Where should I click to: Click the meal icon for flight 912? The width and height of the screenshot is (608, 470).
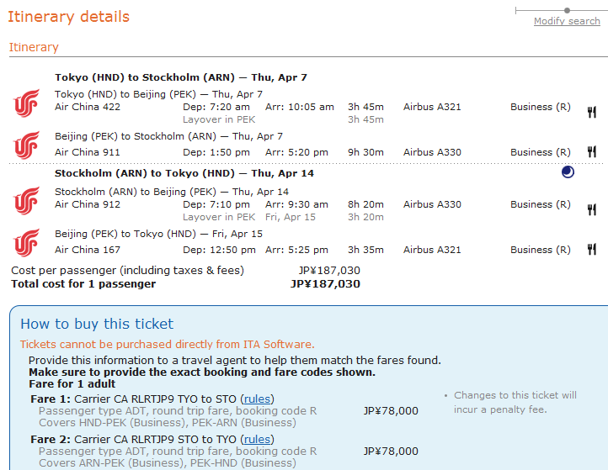click(x=592, y=209)
